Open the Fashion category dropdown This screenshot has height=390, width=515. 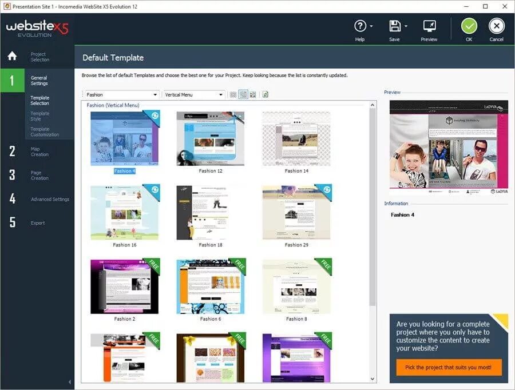(121, 94)
